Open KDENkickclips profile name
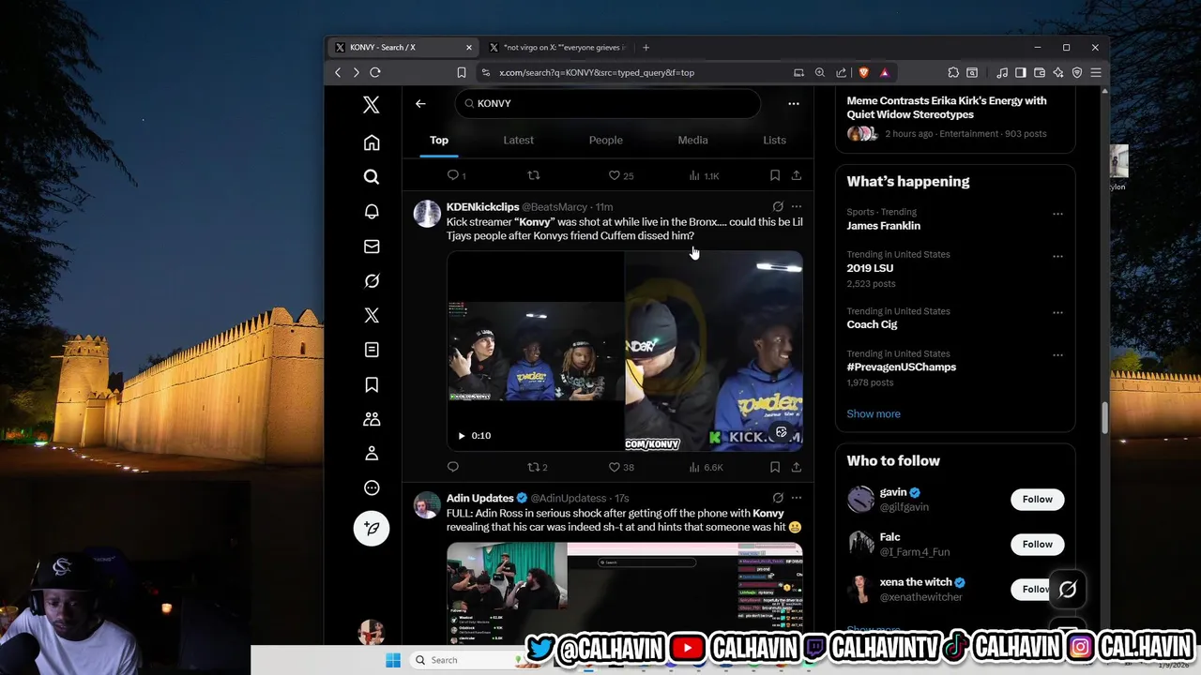The image size is (1201, 675). click(482, 206)
